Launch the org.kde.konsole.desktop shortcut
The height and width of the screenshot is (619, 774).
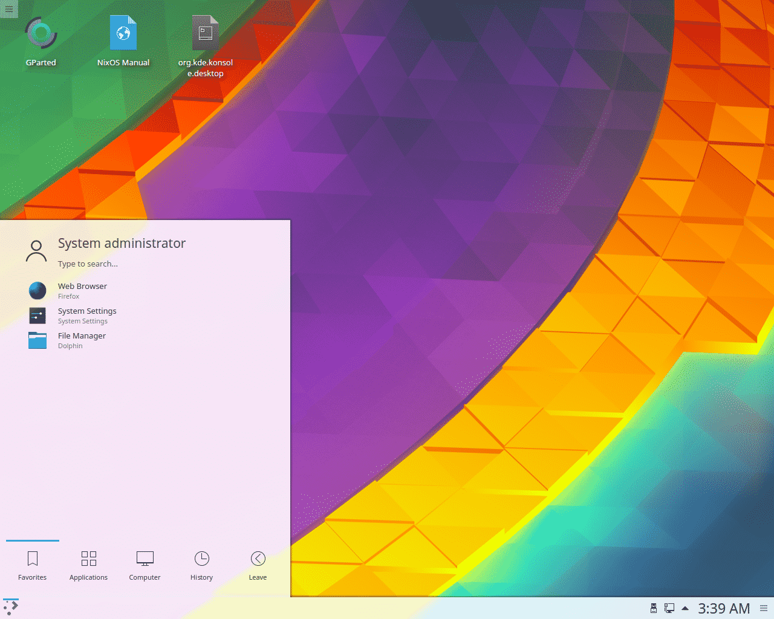(206, 47)
